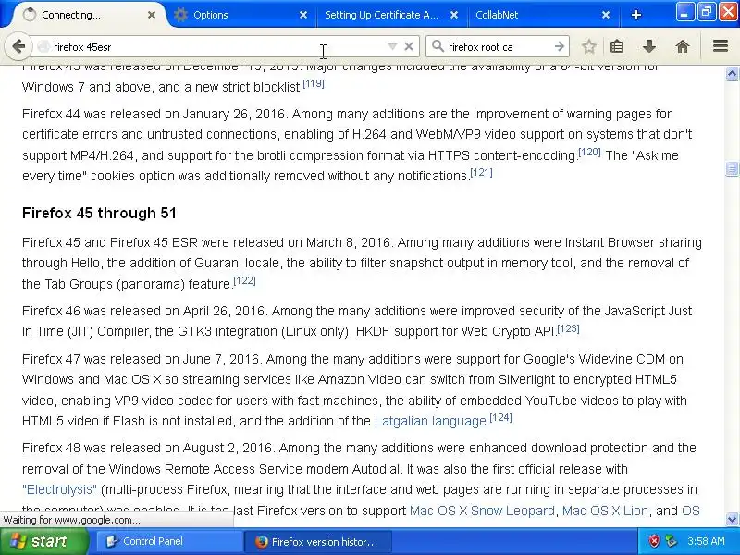Open the Latgalian language link
This screenshot has height=555, width=740.
pos(430,421)
